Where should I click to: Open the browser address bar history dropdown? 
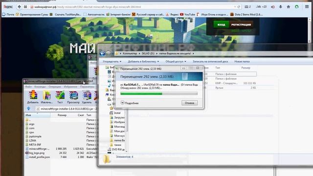pyautogui.click(x=235, y=7)
